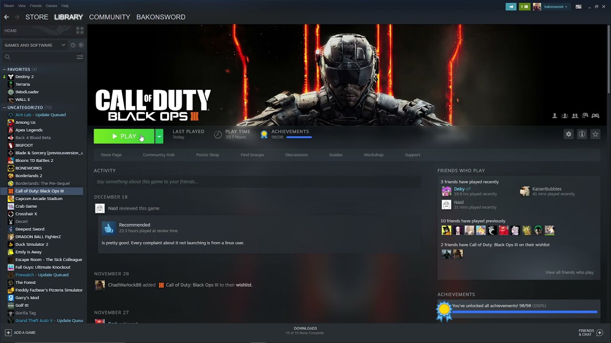Launch game with Play button
This screenshot has height=343, width=611.
coord(124,136)
